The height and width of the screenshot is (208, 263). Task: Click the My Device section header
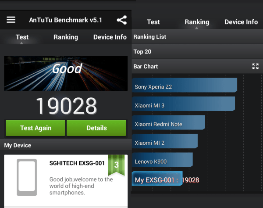(x=66, y=145)
